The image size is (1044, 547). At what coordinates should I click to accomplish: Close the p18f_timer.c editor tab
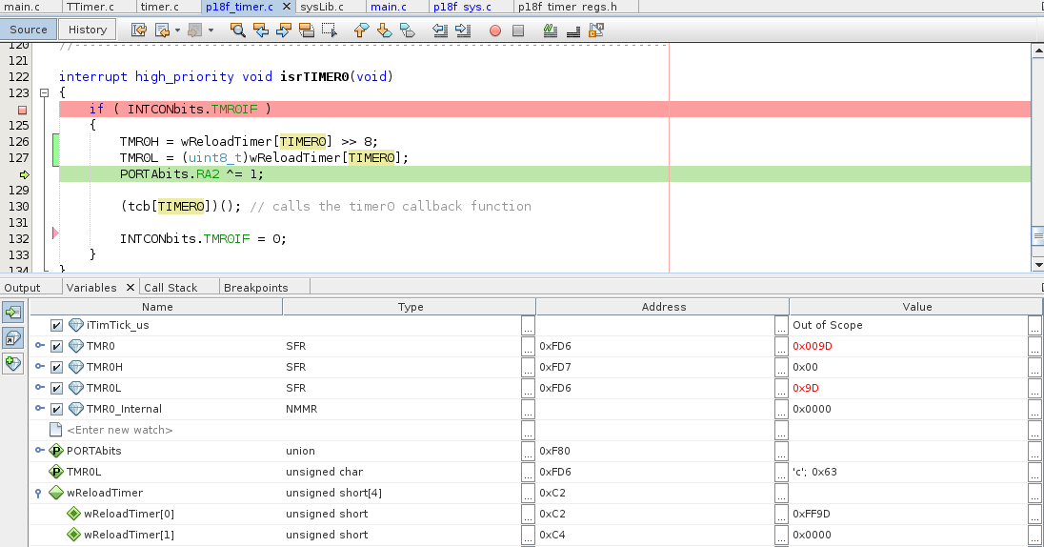287,6
